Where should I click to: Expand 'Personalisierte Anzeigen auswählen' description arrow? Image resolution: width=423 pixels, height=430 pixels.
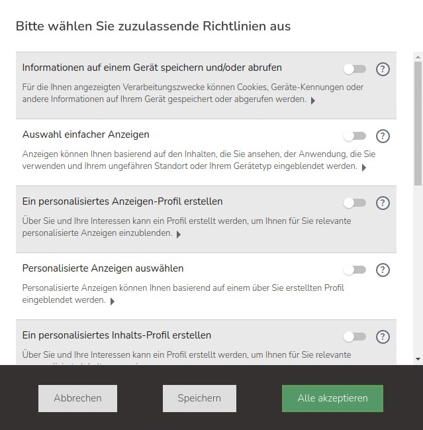click(113, 301)
